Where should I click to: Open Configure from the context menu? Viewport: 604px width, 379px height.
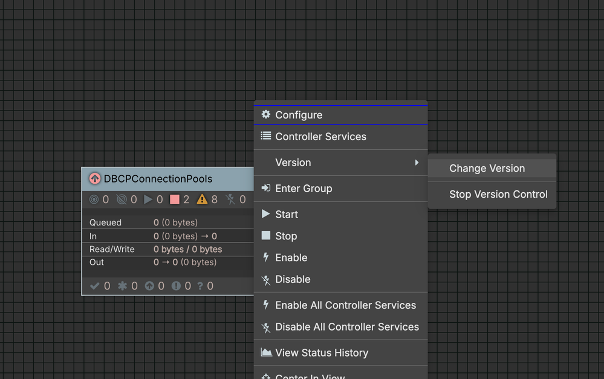[x=340, y=115]
